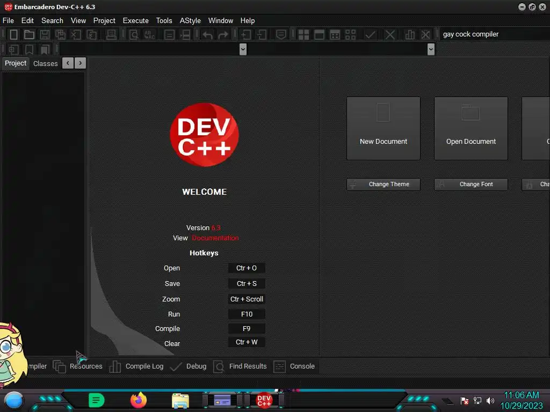
Task: Click the Replace AB-AC toolbar icon
Action: 149,34
